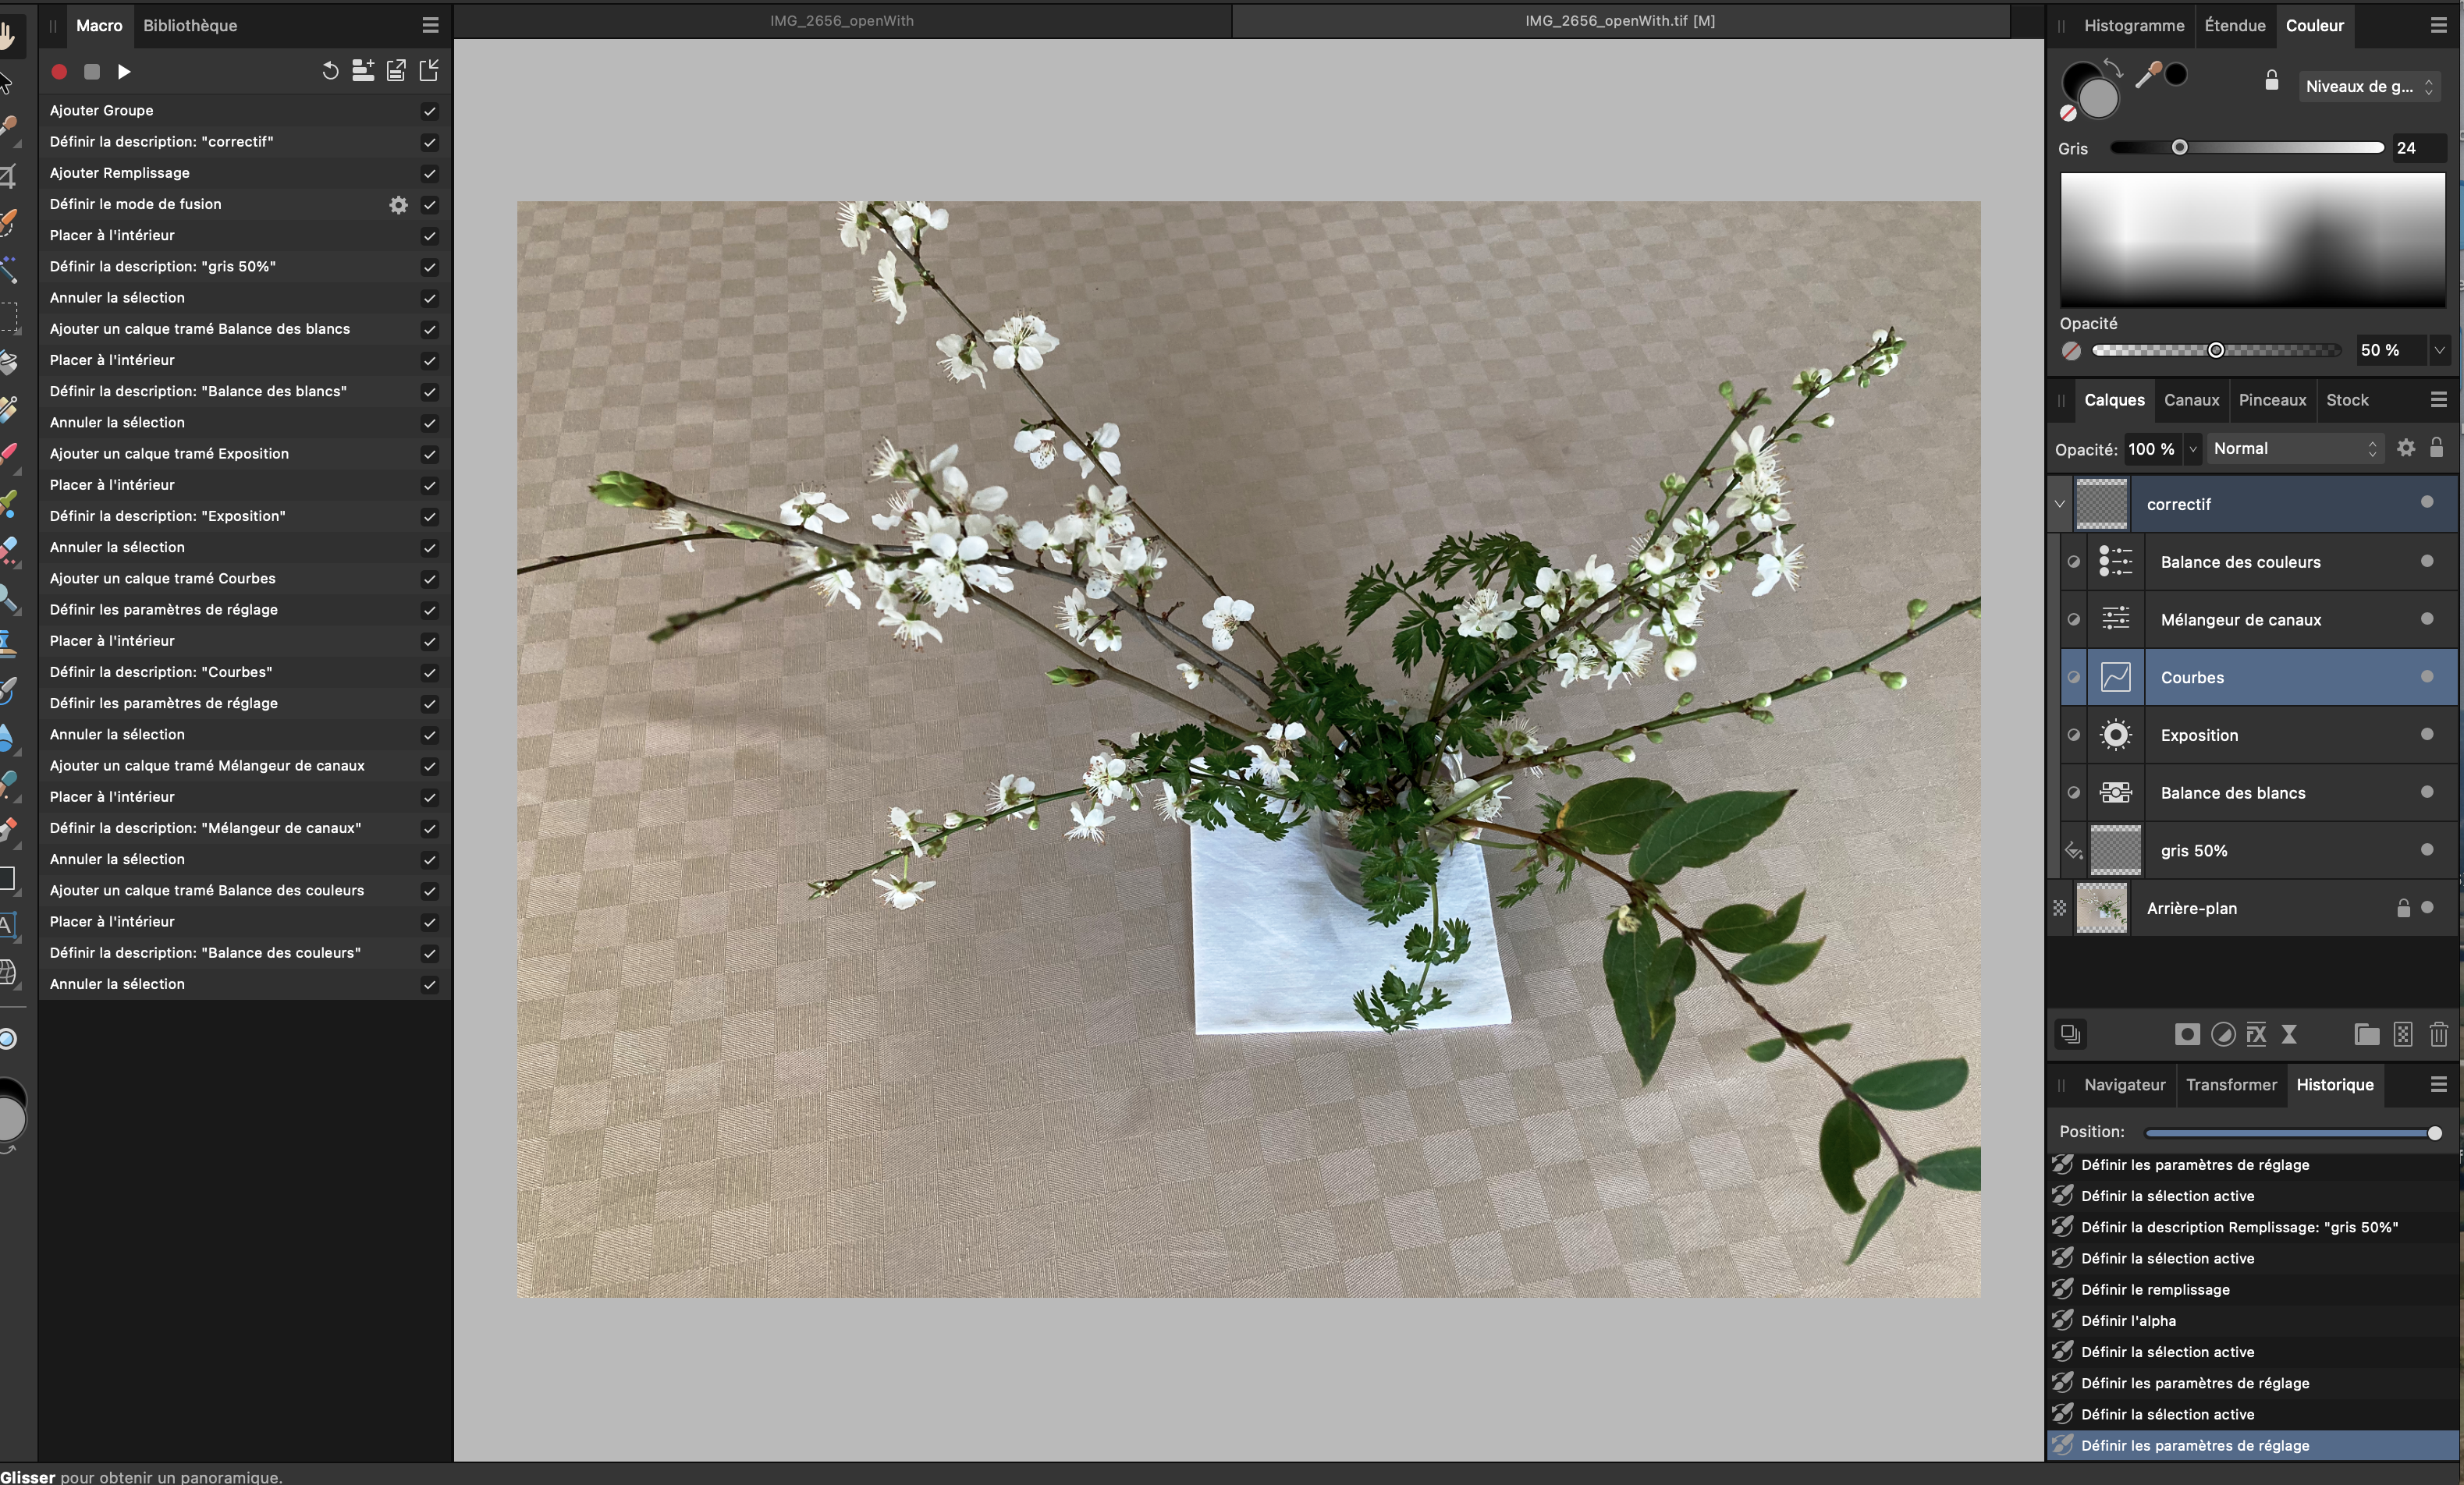Click the mask layer icon in Calques panel
Screen dimensions: 2464x1485
2187,1034
